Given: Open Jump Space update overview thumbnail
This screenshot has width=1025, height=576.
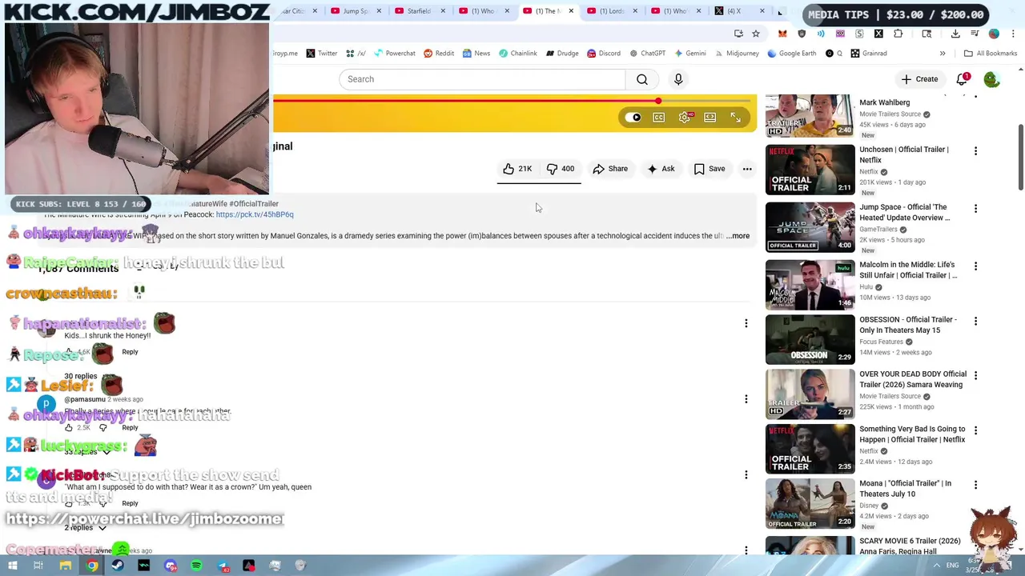Looking at the screenshot, I should 810,227.
